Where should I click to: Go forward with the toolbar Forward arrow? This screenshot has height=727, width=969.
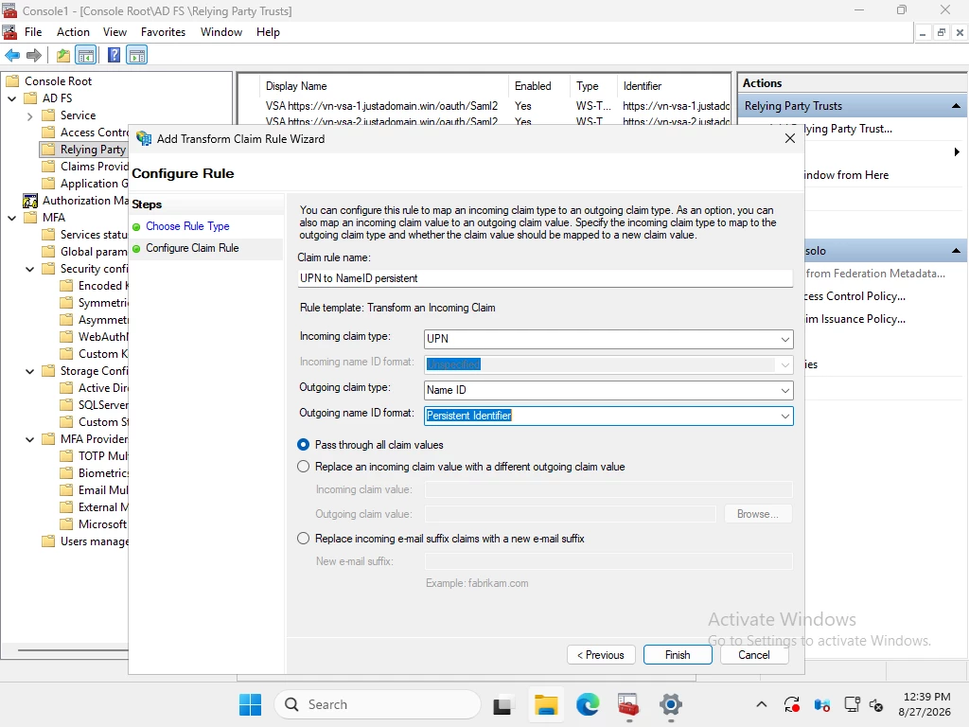click(34, 56)
